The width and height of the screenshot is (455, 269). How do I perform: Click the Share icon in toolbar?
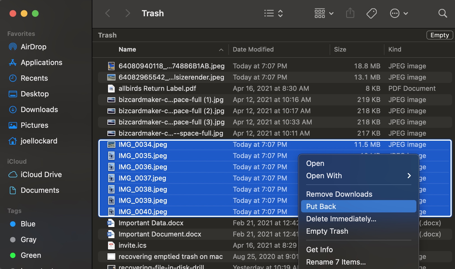point(350,13)
